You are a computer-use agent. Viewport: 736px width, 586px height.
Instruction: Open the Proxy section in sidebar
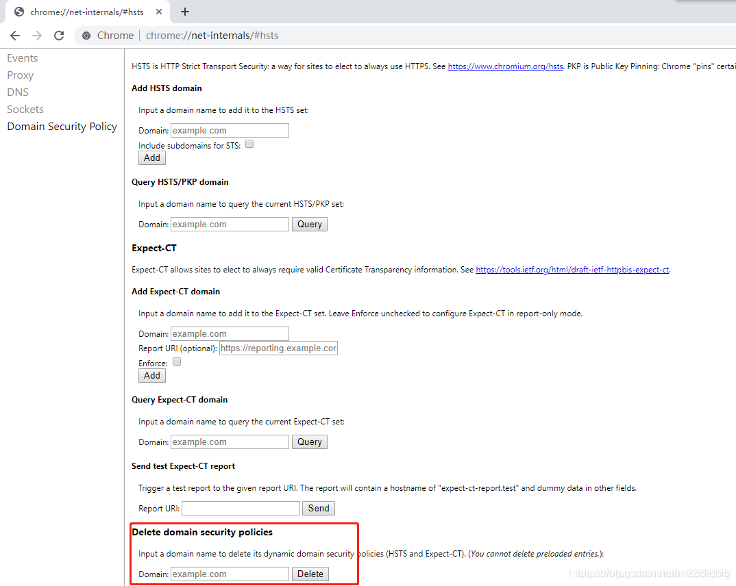(20, 75)
